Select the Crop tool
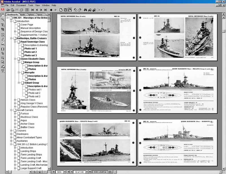 point(3,29)
